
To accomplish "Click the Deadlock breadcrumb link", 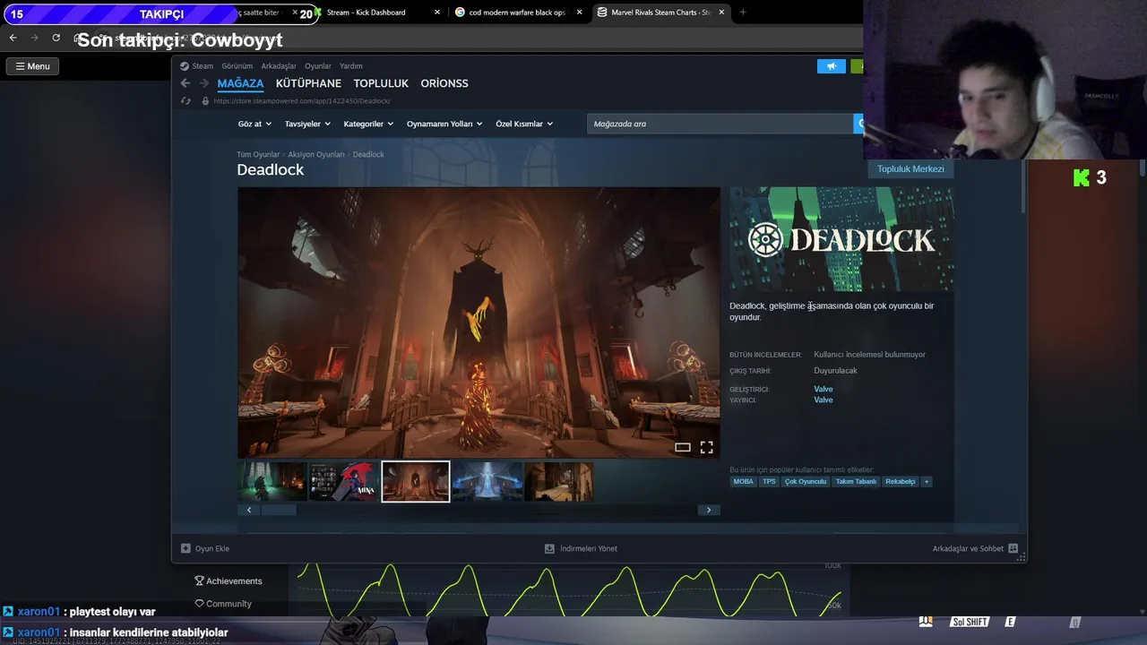I will 368,154.
